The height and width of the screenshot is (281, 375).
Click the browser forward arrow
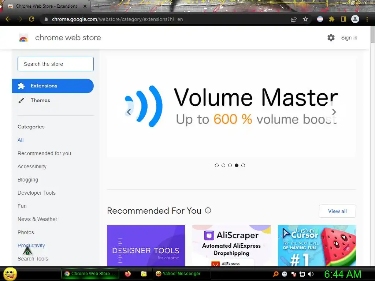20,19
